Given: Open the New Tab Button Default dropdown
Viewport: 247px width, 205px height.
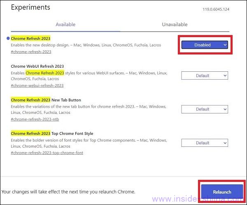Looking at the screenshot, I should [205, 109].
